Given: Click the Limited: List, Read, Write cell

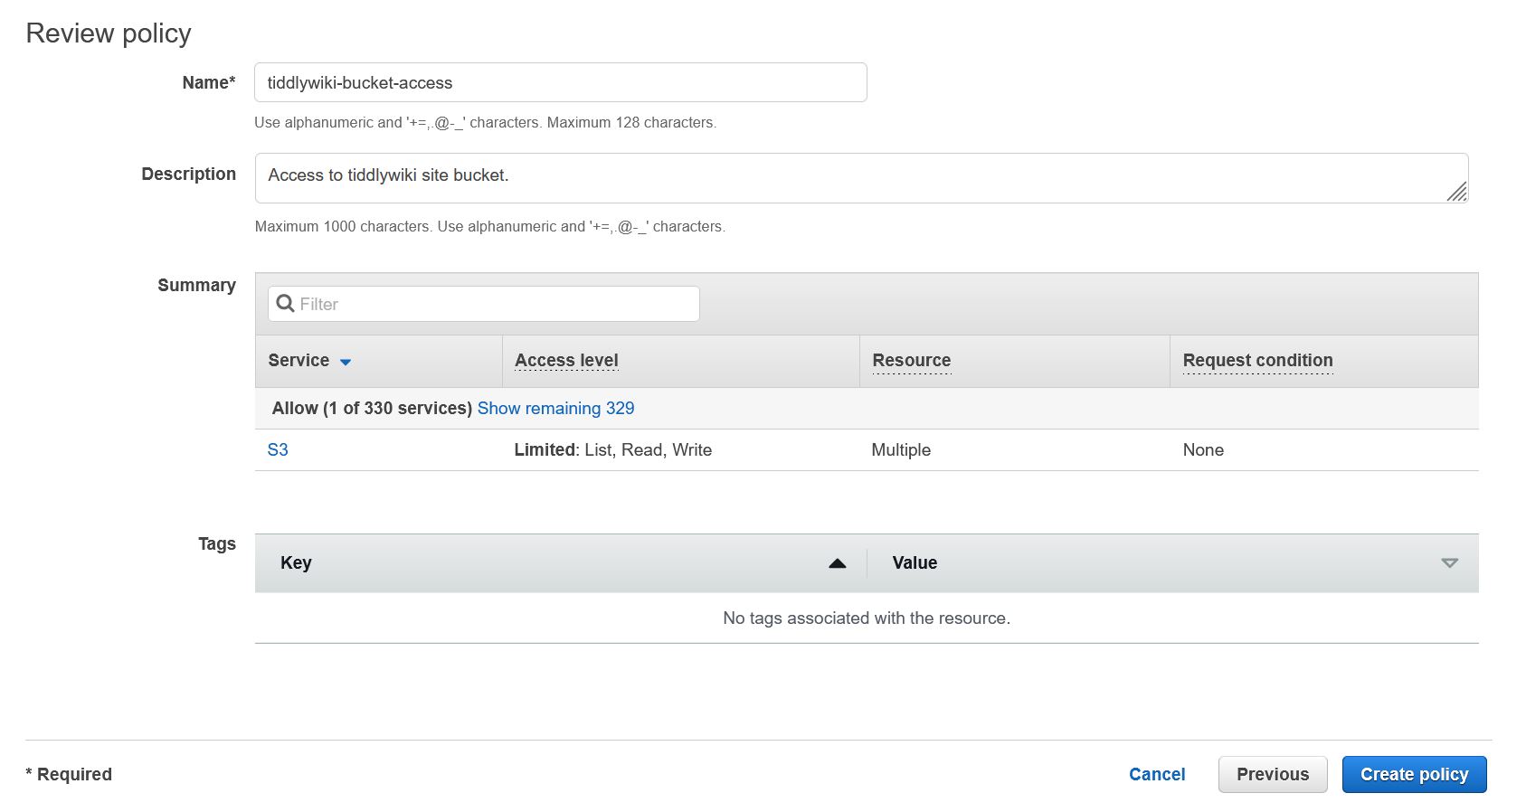Looking at the screenshot, I should coord(612,449).
